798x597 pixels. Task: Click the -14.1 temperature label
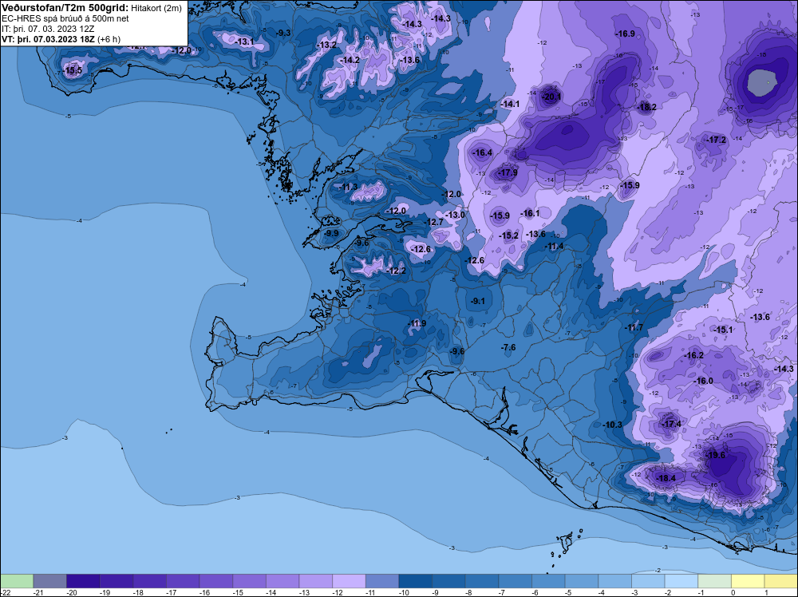(510, 104)
